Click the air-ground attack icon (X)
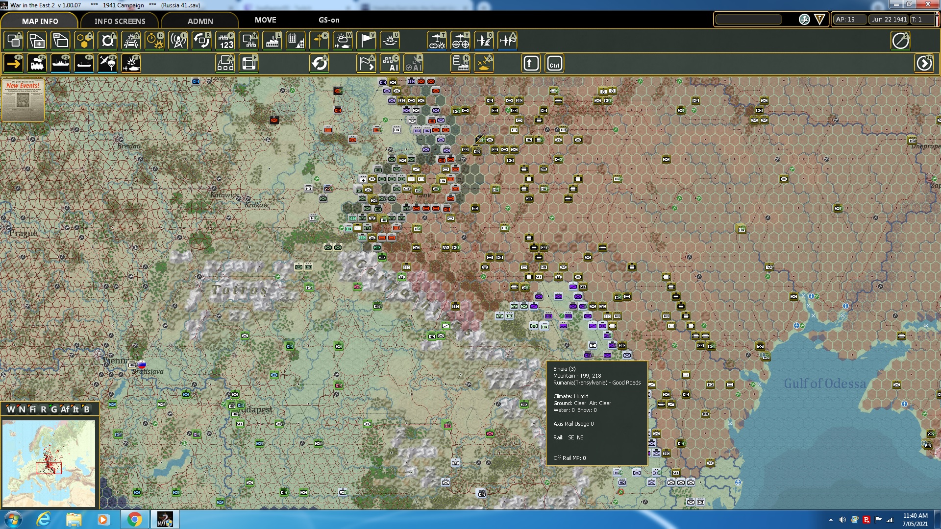The image size is (941, 529). pyautogui.click(x=484, y=64)
